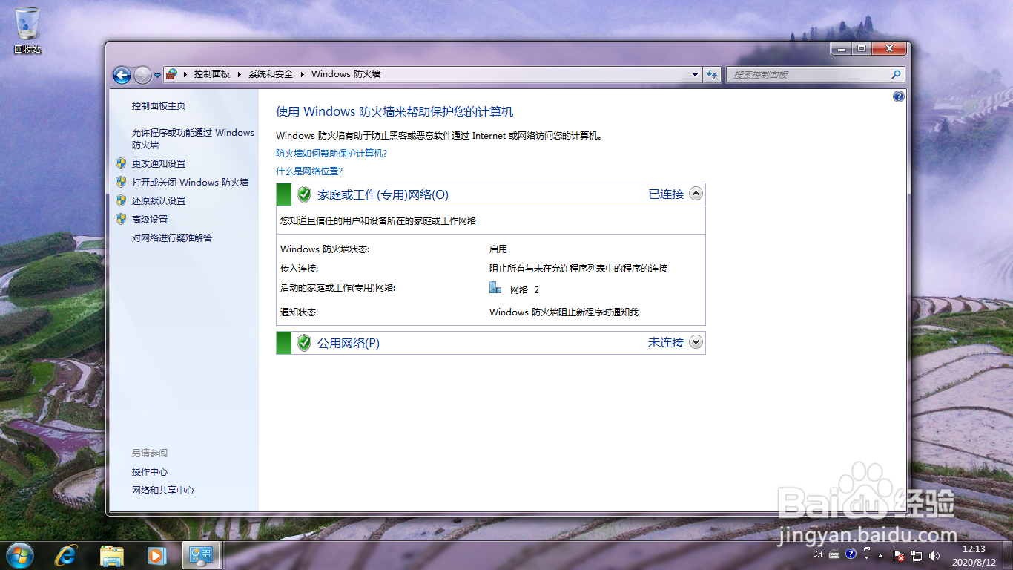
Task: Open address bar history dropdown
Action: tap(695, 74)
